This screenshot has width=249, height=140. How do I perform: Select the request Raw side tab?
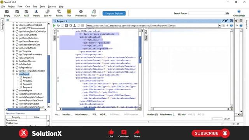[x=54, y=38]
